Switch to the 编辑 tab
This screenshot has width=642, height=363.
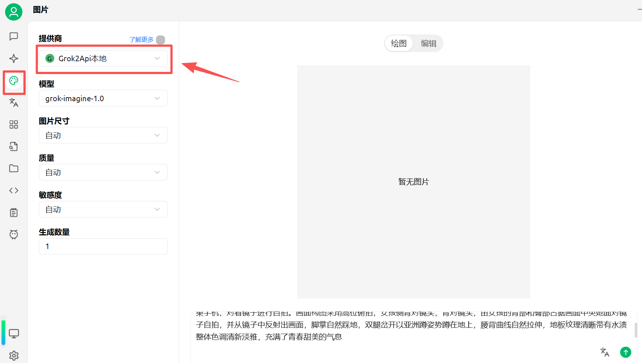pos(428,44)
